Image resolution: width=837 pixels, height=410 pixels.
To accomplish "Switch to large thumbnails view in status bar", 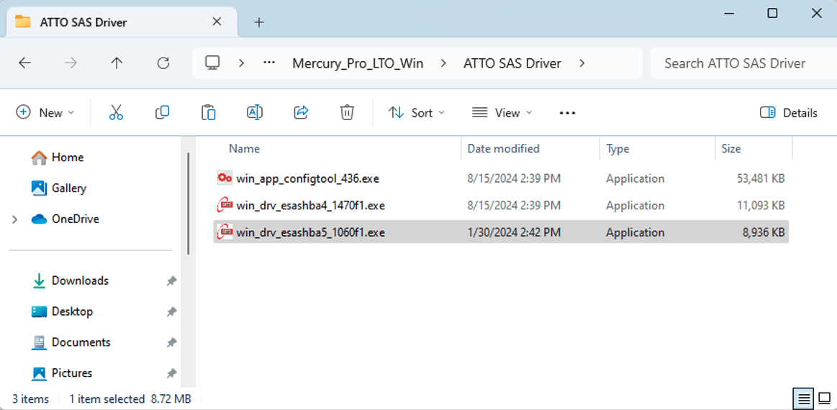I will coord(824,398).
